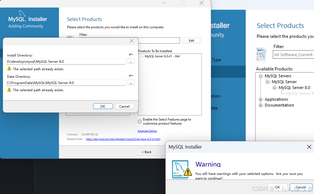Reset Install Directory with the undo arrow

click(x=131, y=54)
